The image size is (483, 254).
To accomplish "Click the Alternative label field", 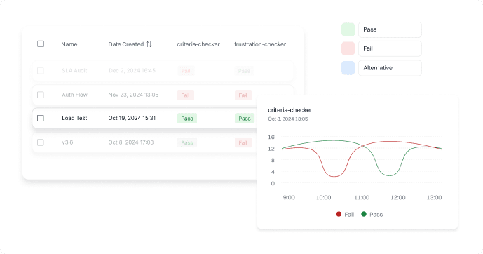I will pyautogui.click(x=390, y=68).
